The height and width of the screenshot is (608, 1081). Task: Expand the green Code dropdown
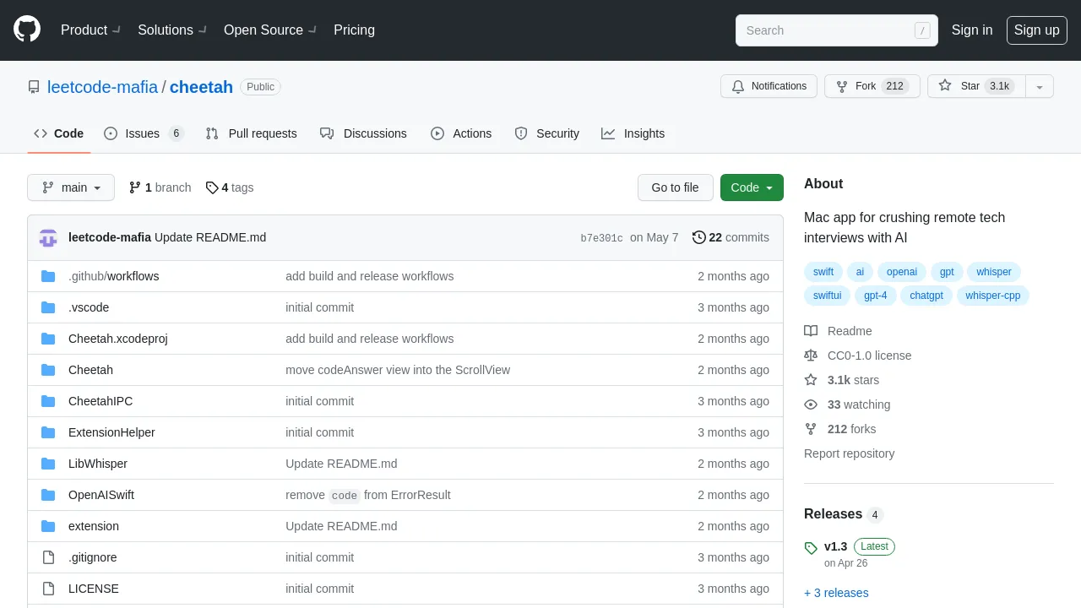click(752, 187)
